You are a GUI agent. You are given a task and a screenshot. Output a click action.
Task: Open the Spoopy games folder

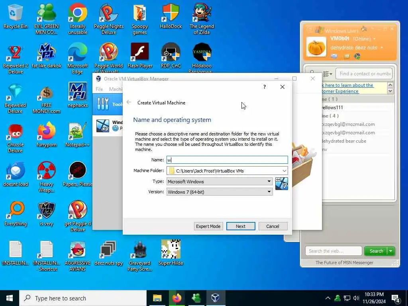click(140, 19)
